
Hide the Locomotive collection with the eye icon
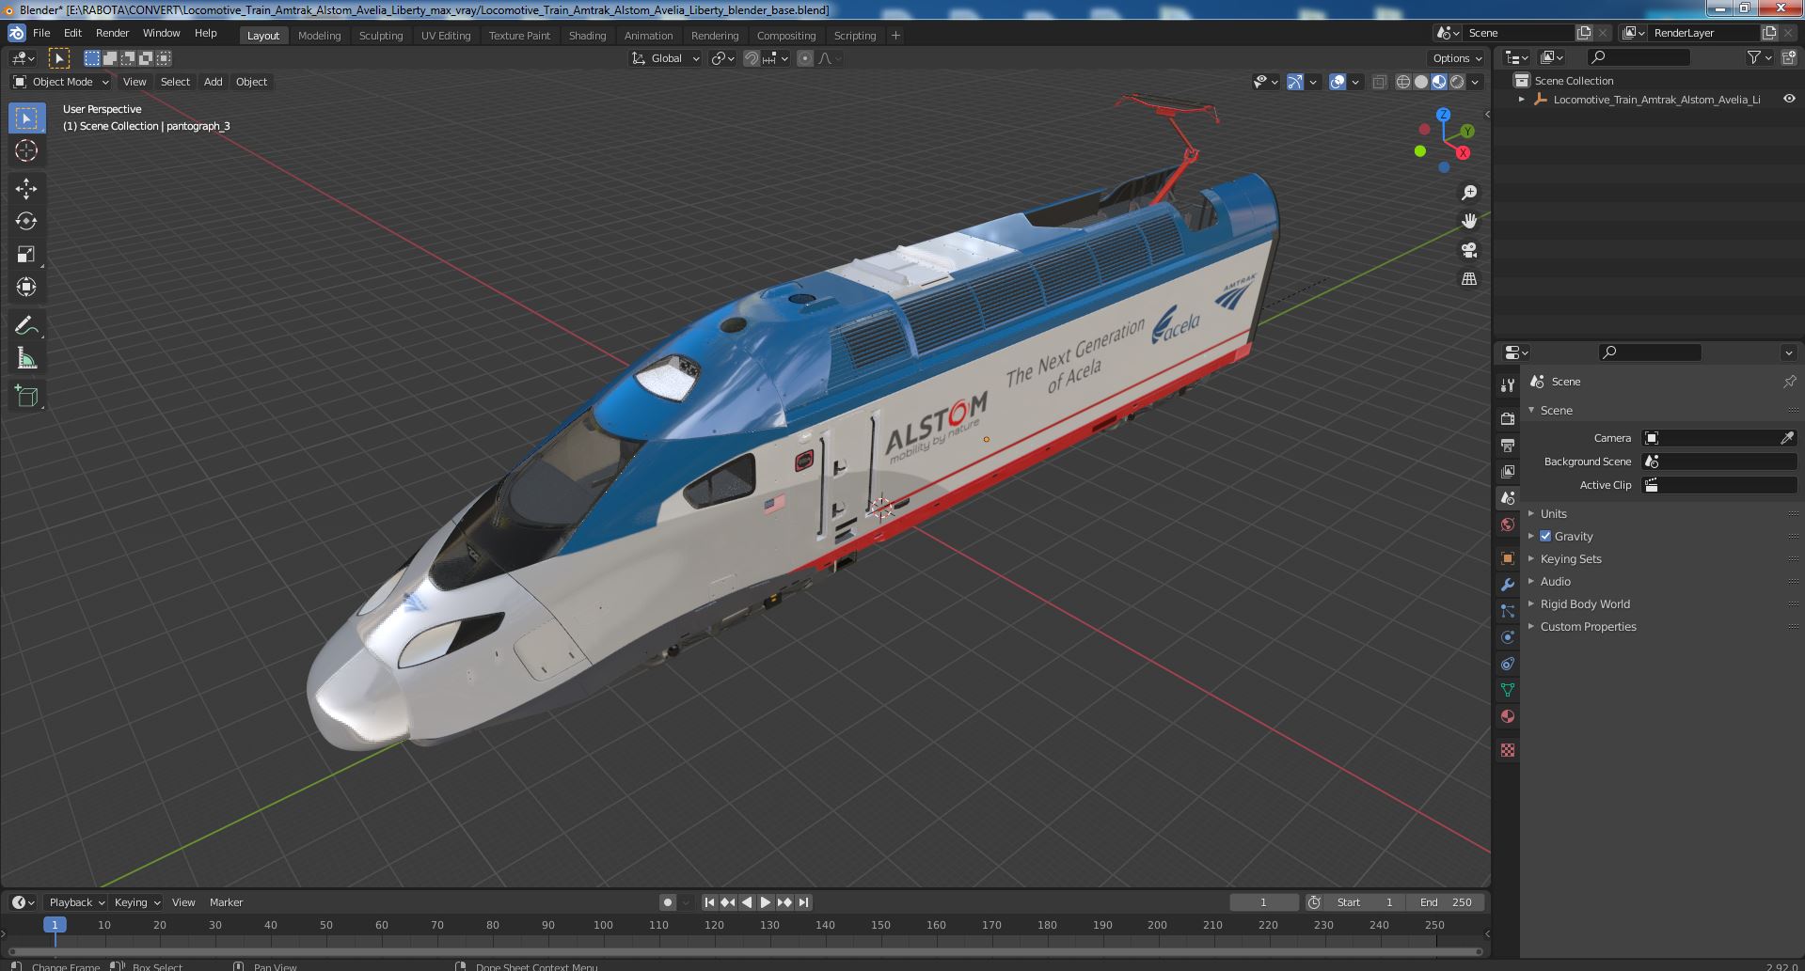tap(1789, 99)
